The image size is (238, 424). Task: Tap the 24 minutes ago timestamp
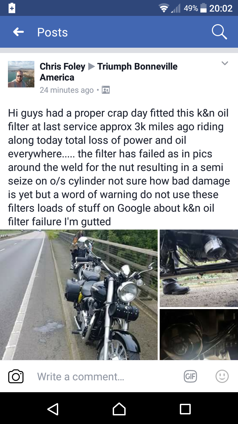pos(67,90)
